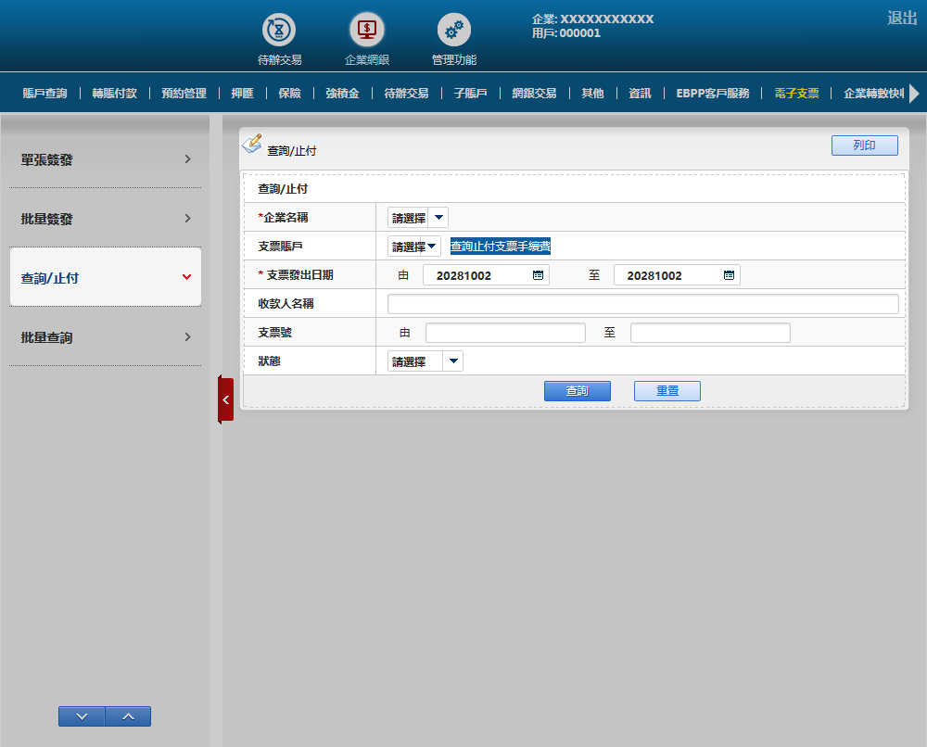Open calendar picker for start date
This screenshot has height=747, width=927.
click(538, 275)
